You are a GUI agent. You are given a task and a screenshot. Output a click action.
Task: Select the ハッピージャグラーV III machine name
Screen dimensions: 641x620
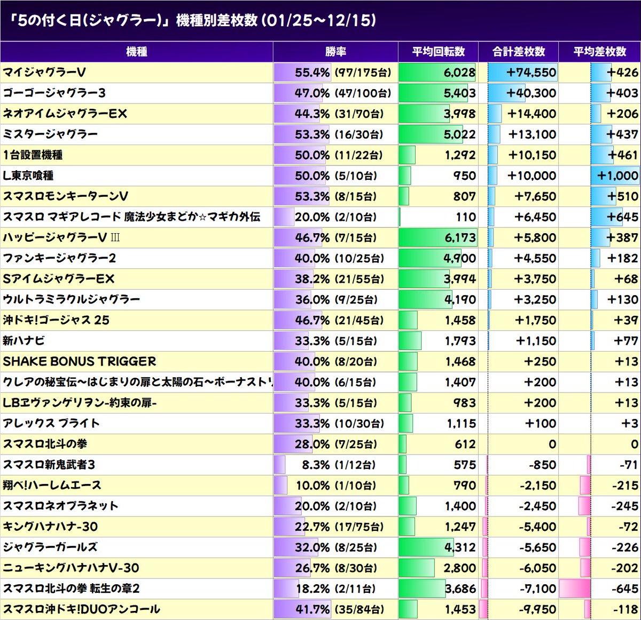point(61,237)
